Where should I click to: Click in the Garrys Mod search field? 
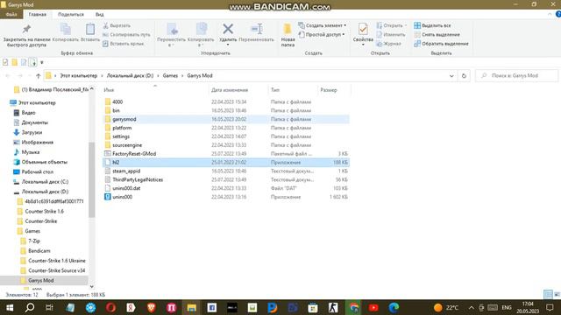pos(516,76)
